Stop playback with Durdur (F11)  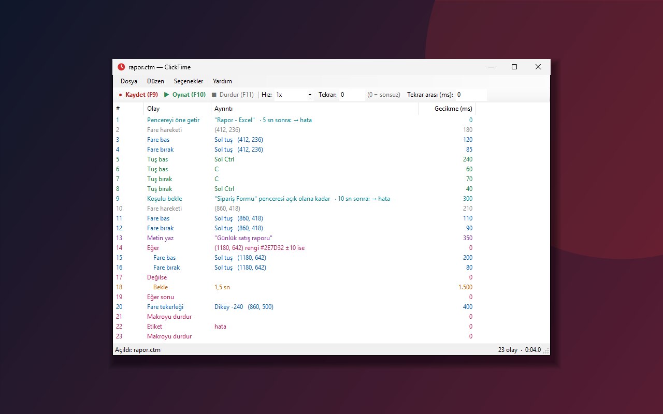click(x=233, y=95)
